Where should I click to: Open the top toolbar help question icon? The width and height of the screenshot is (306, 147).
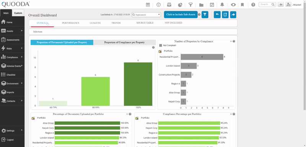[253, 5]
